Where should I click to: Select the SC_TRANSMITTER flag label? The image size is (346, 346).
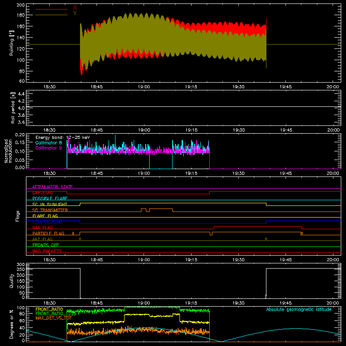point(50,210)
